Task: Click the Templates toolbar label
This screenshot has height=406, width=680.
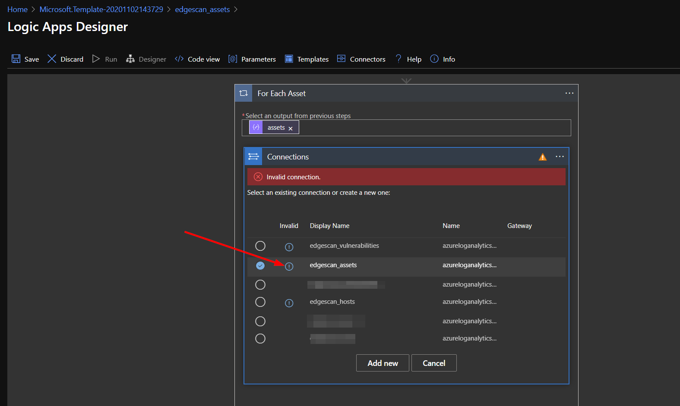Action: [313, 59]
